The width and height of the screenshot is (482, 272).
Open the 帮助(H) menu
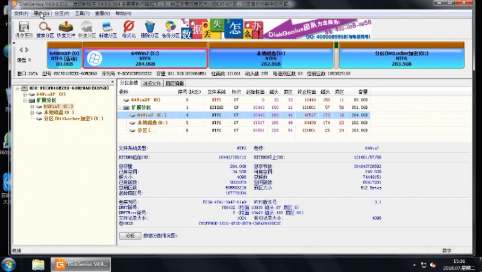(123, 13)
